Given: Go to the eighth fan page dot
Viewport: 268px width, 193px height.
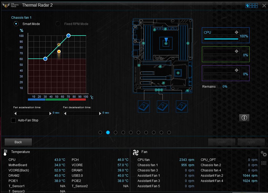Looking at the screenshot, I should click(154, 132).
